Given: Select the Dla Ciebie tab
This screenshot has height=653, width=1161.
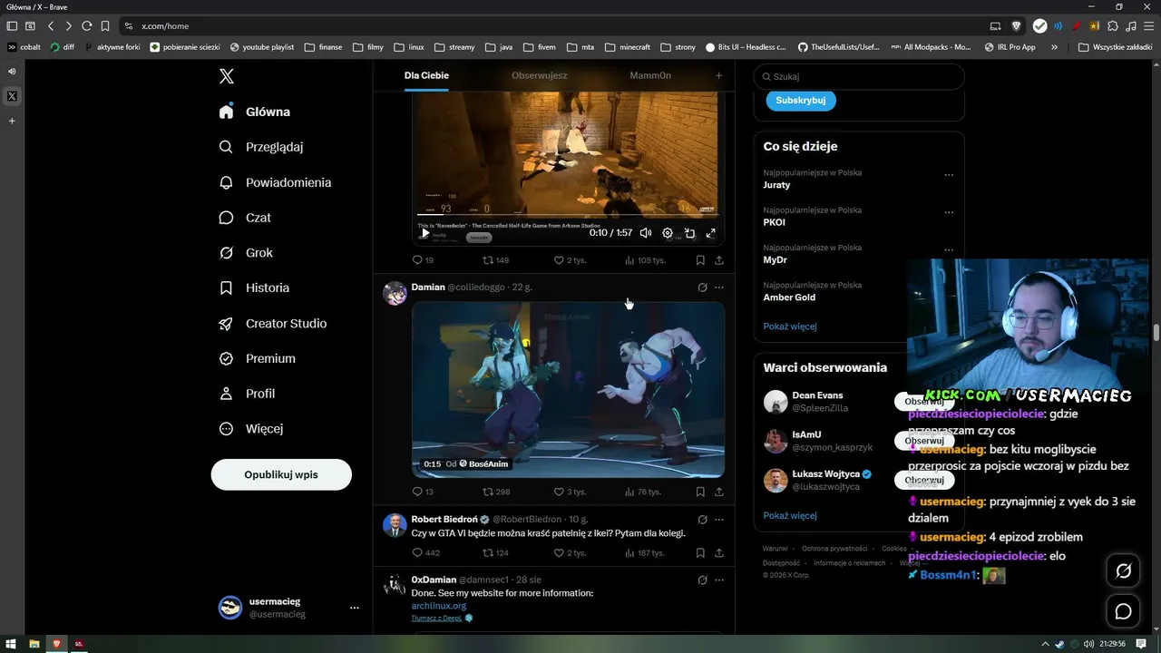Looking at the screenshot, I should click(x=426, y=76).
